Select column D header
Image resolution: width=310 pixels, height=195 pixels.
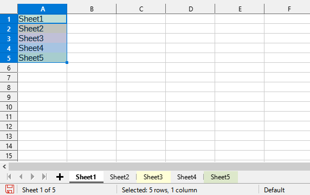pos(190,9)
